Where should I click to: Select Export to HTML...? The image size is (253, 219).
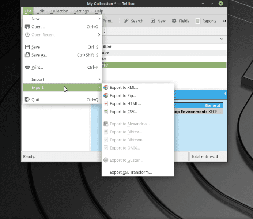pyautogui.click(x=137, y=103)
